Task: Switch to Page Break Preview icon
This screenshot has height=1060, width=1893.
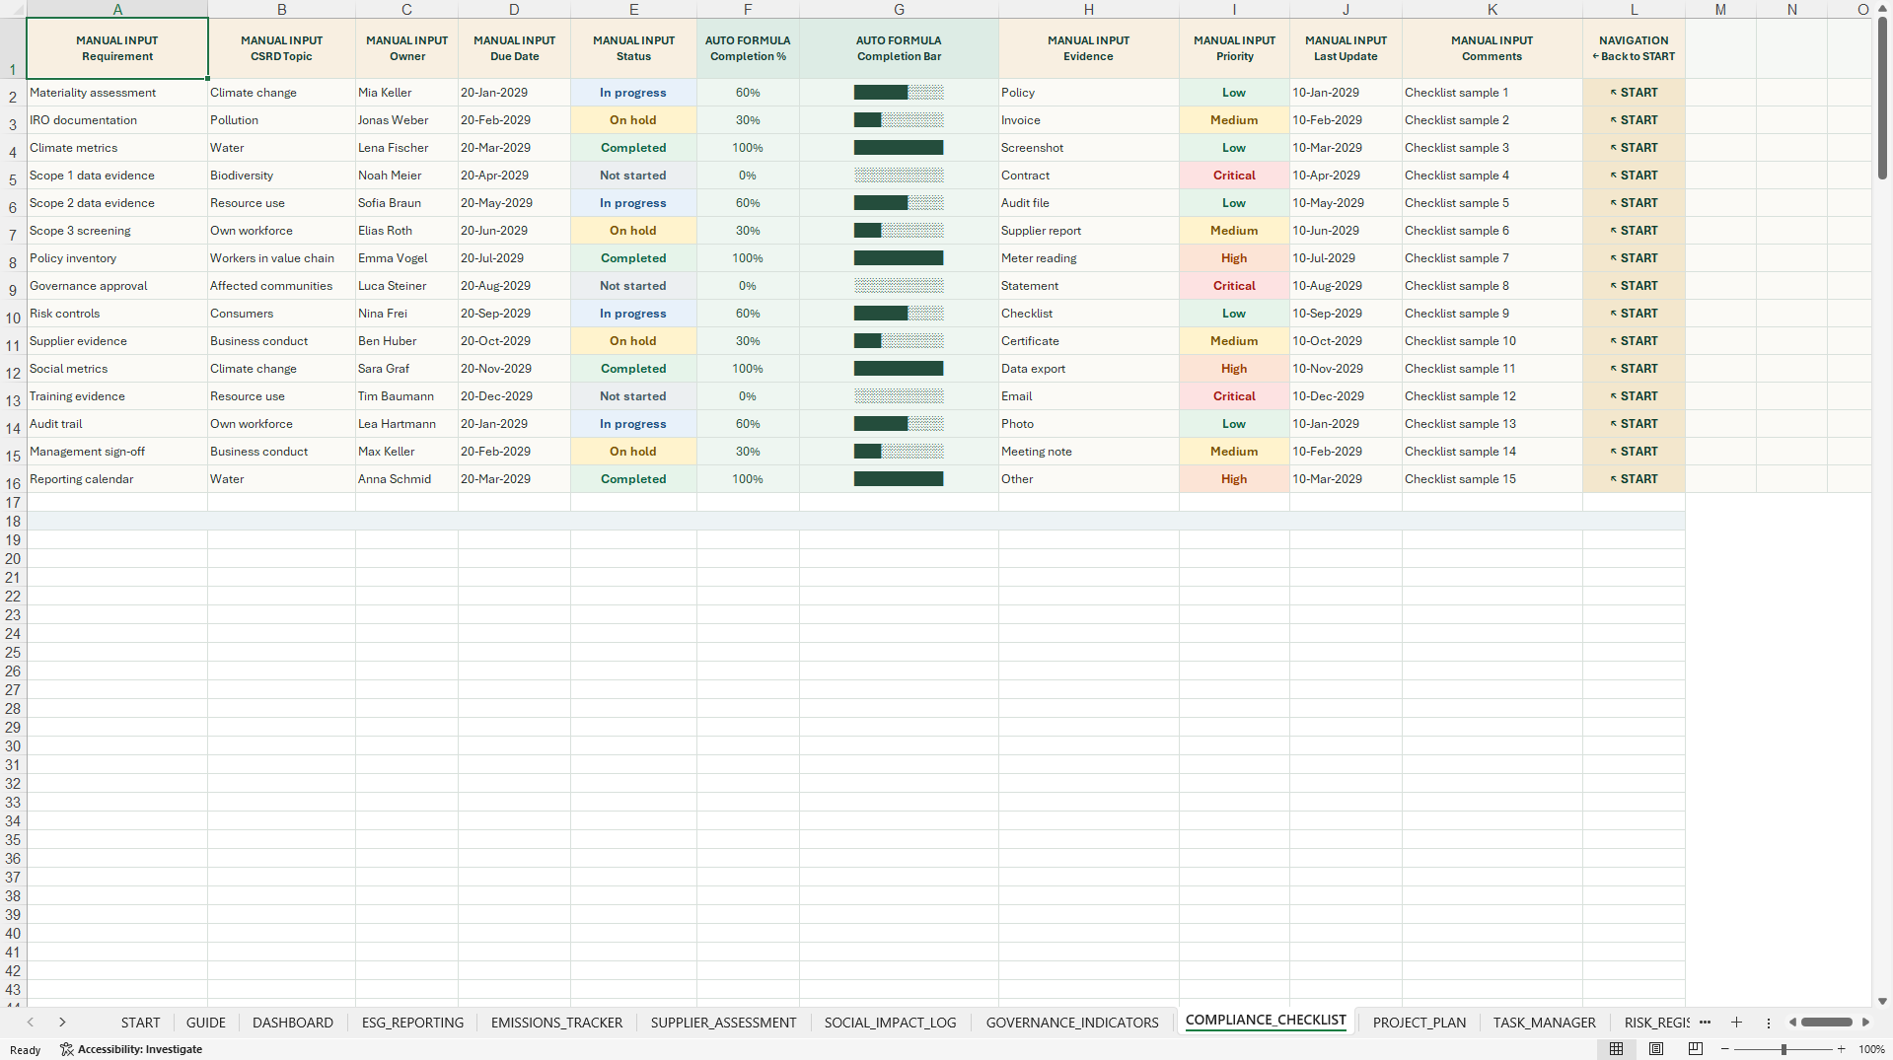Action: [x=1696, y=1049]
